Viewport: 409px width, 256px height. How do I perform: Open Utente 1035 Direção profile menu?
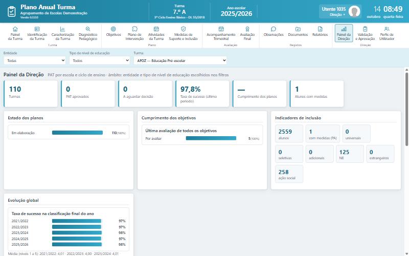(x=340, y=11)
